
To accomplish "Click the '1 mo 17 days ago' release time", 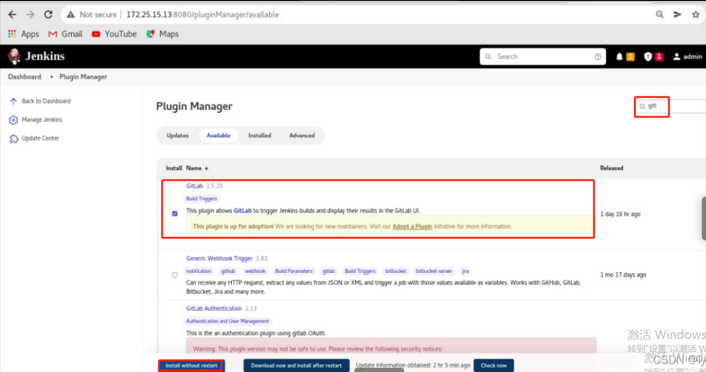I will tap(623, 275).
